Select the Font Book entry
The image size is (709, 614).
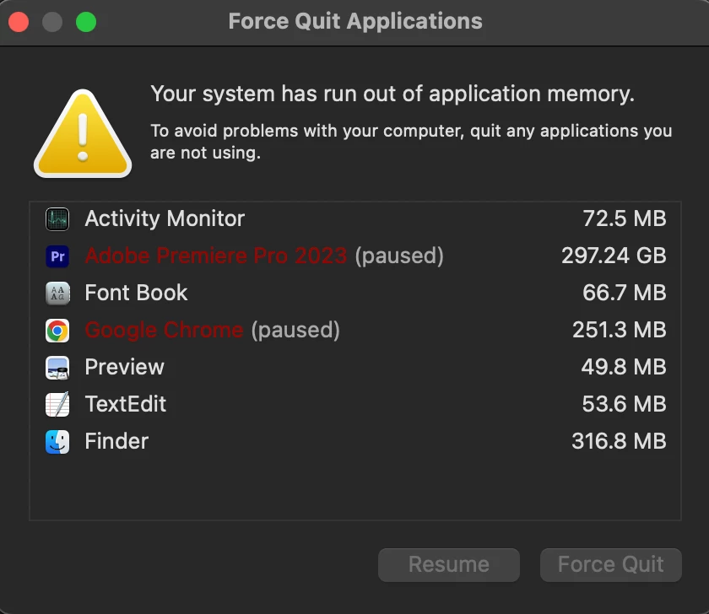(x=355, y=293)
